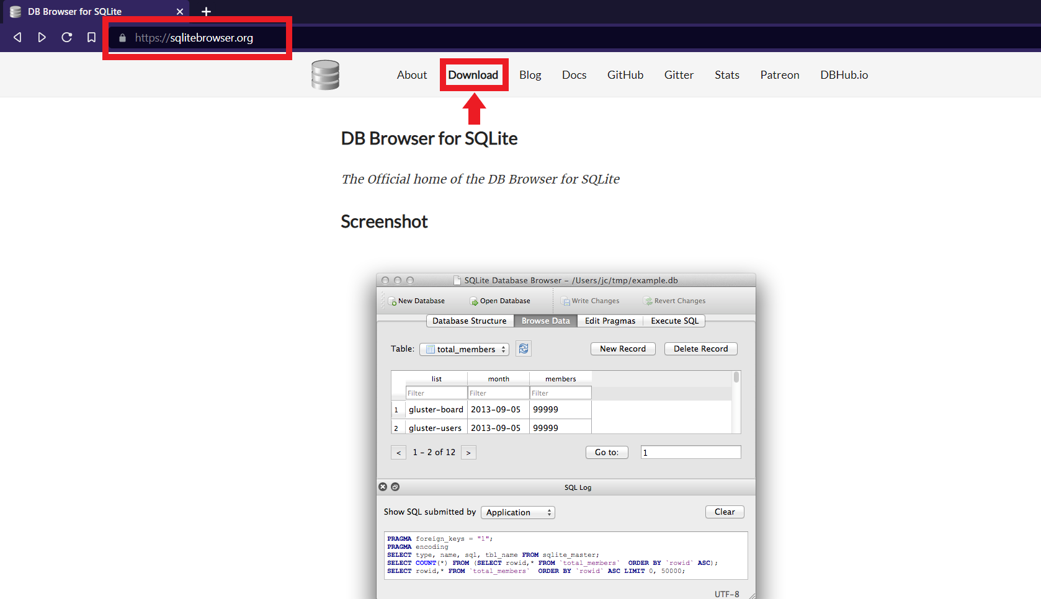Go to DBHub.io

click(x=844, y=75)
